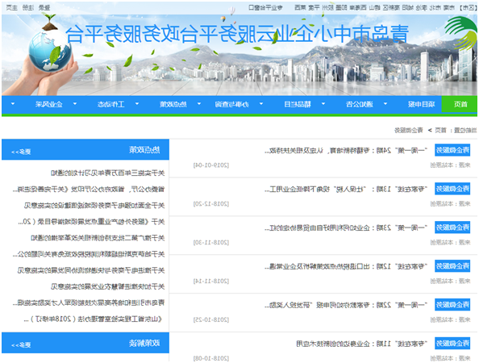Open the 一周一策 24期 article
This screenshot has width=479, height=363.
click(346, 150)
